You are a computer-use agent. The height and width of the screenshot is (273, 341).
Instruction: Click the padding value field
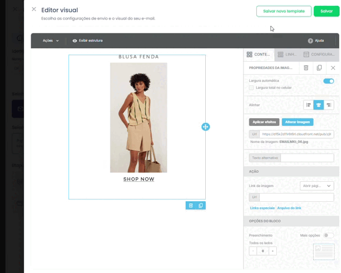pyautogui.click(x=263, y=251)
